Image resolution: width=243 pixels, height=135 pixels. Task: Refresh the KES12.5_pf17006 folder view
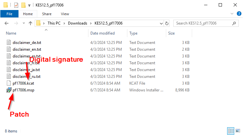[167, 23]
